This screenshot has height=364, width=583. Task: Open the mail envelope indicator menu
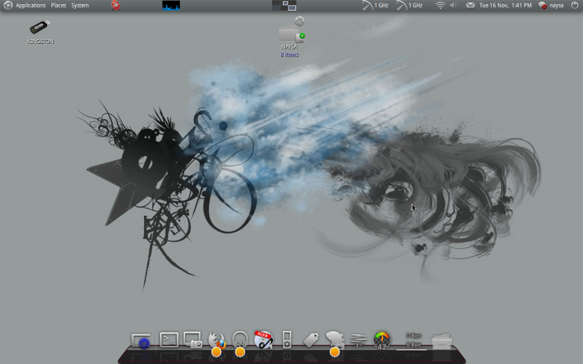tap(470, 5)
